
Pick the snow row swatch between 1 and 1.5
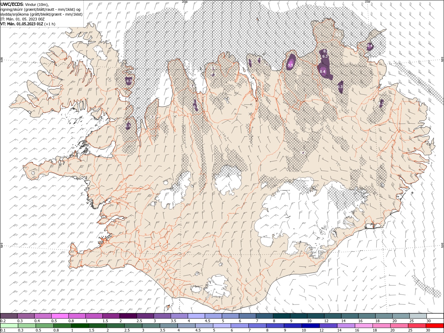point(94,316)
